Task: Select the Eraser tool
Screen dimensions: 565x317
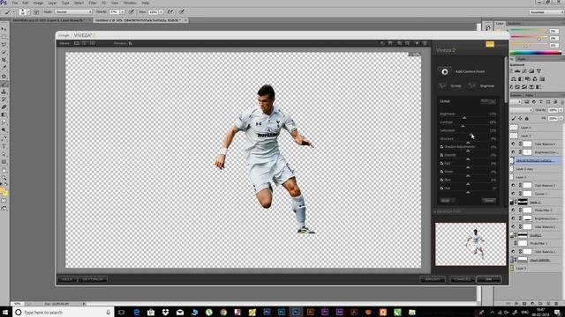Action: point(4,107)
